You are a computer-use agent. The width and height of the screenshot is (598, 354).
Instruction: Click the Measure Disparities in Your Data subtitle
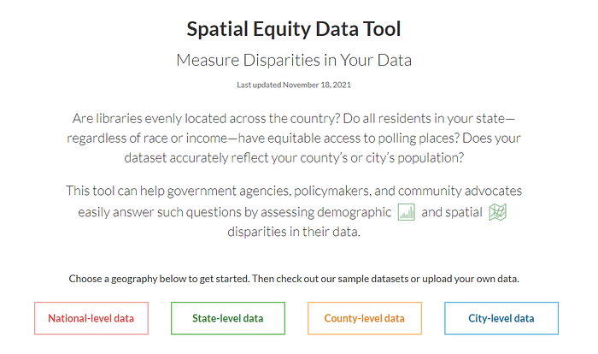pos(294,61)
